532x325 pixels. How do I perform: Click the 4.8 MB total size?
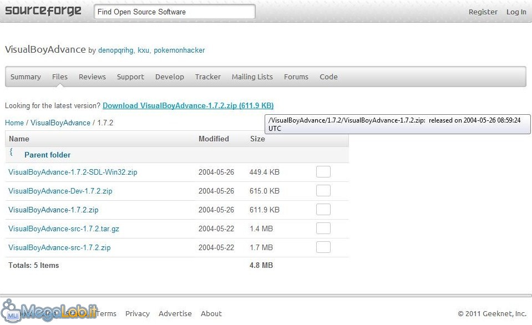(261, 265)
